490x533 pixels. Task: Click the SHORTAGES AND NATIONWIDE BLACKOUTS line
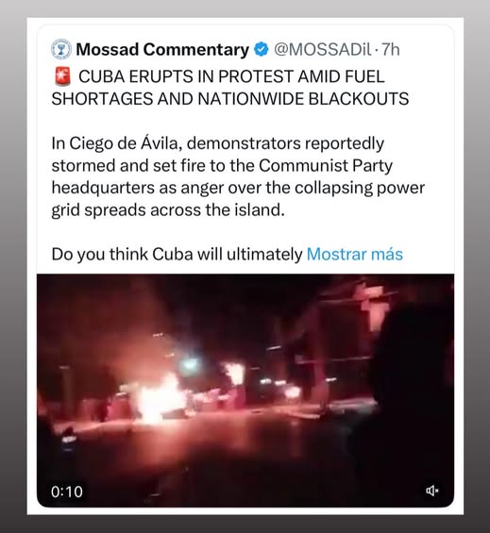pyautogui.click(x=230, y=99)
